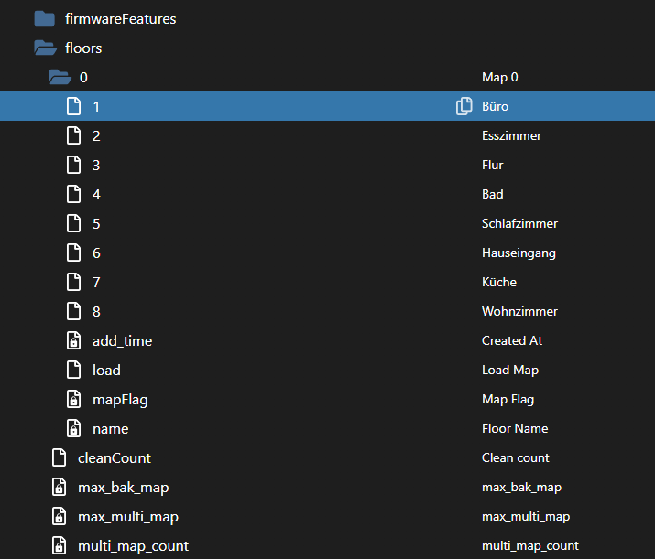Viewport: 655px width, 559px height.
Task: Click the Schlafzimmer room name
Action: 519,223
